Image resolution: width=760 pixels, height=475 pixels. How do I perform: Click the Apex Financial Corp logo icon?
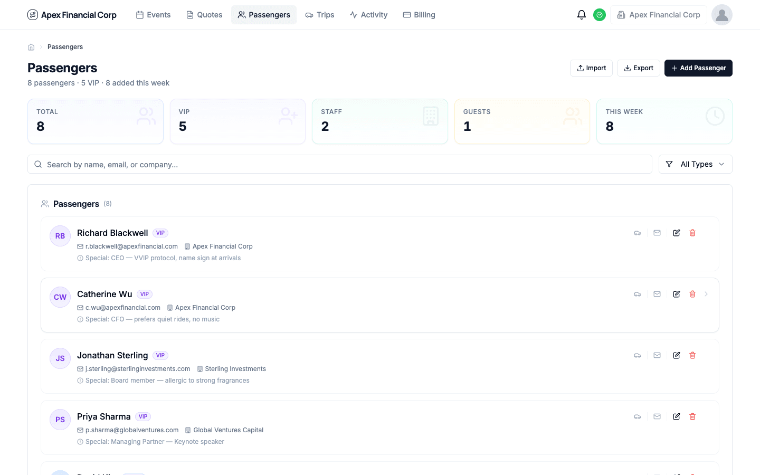33,15
